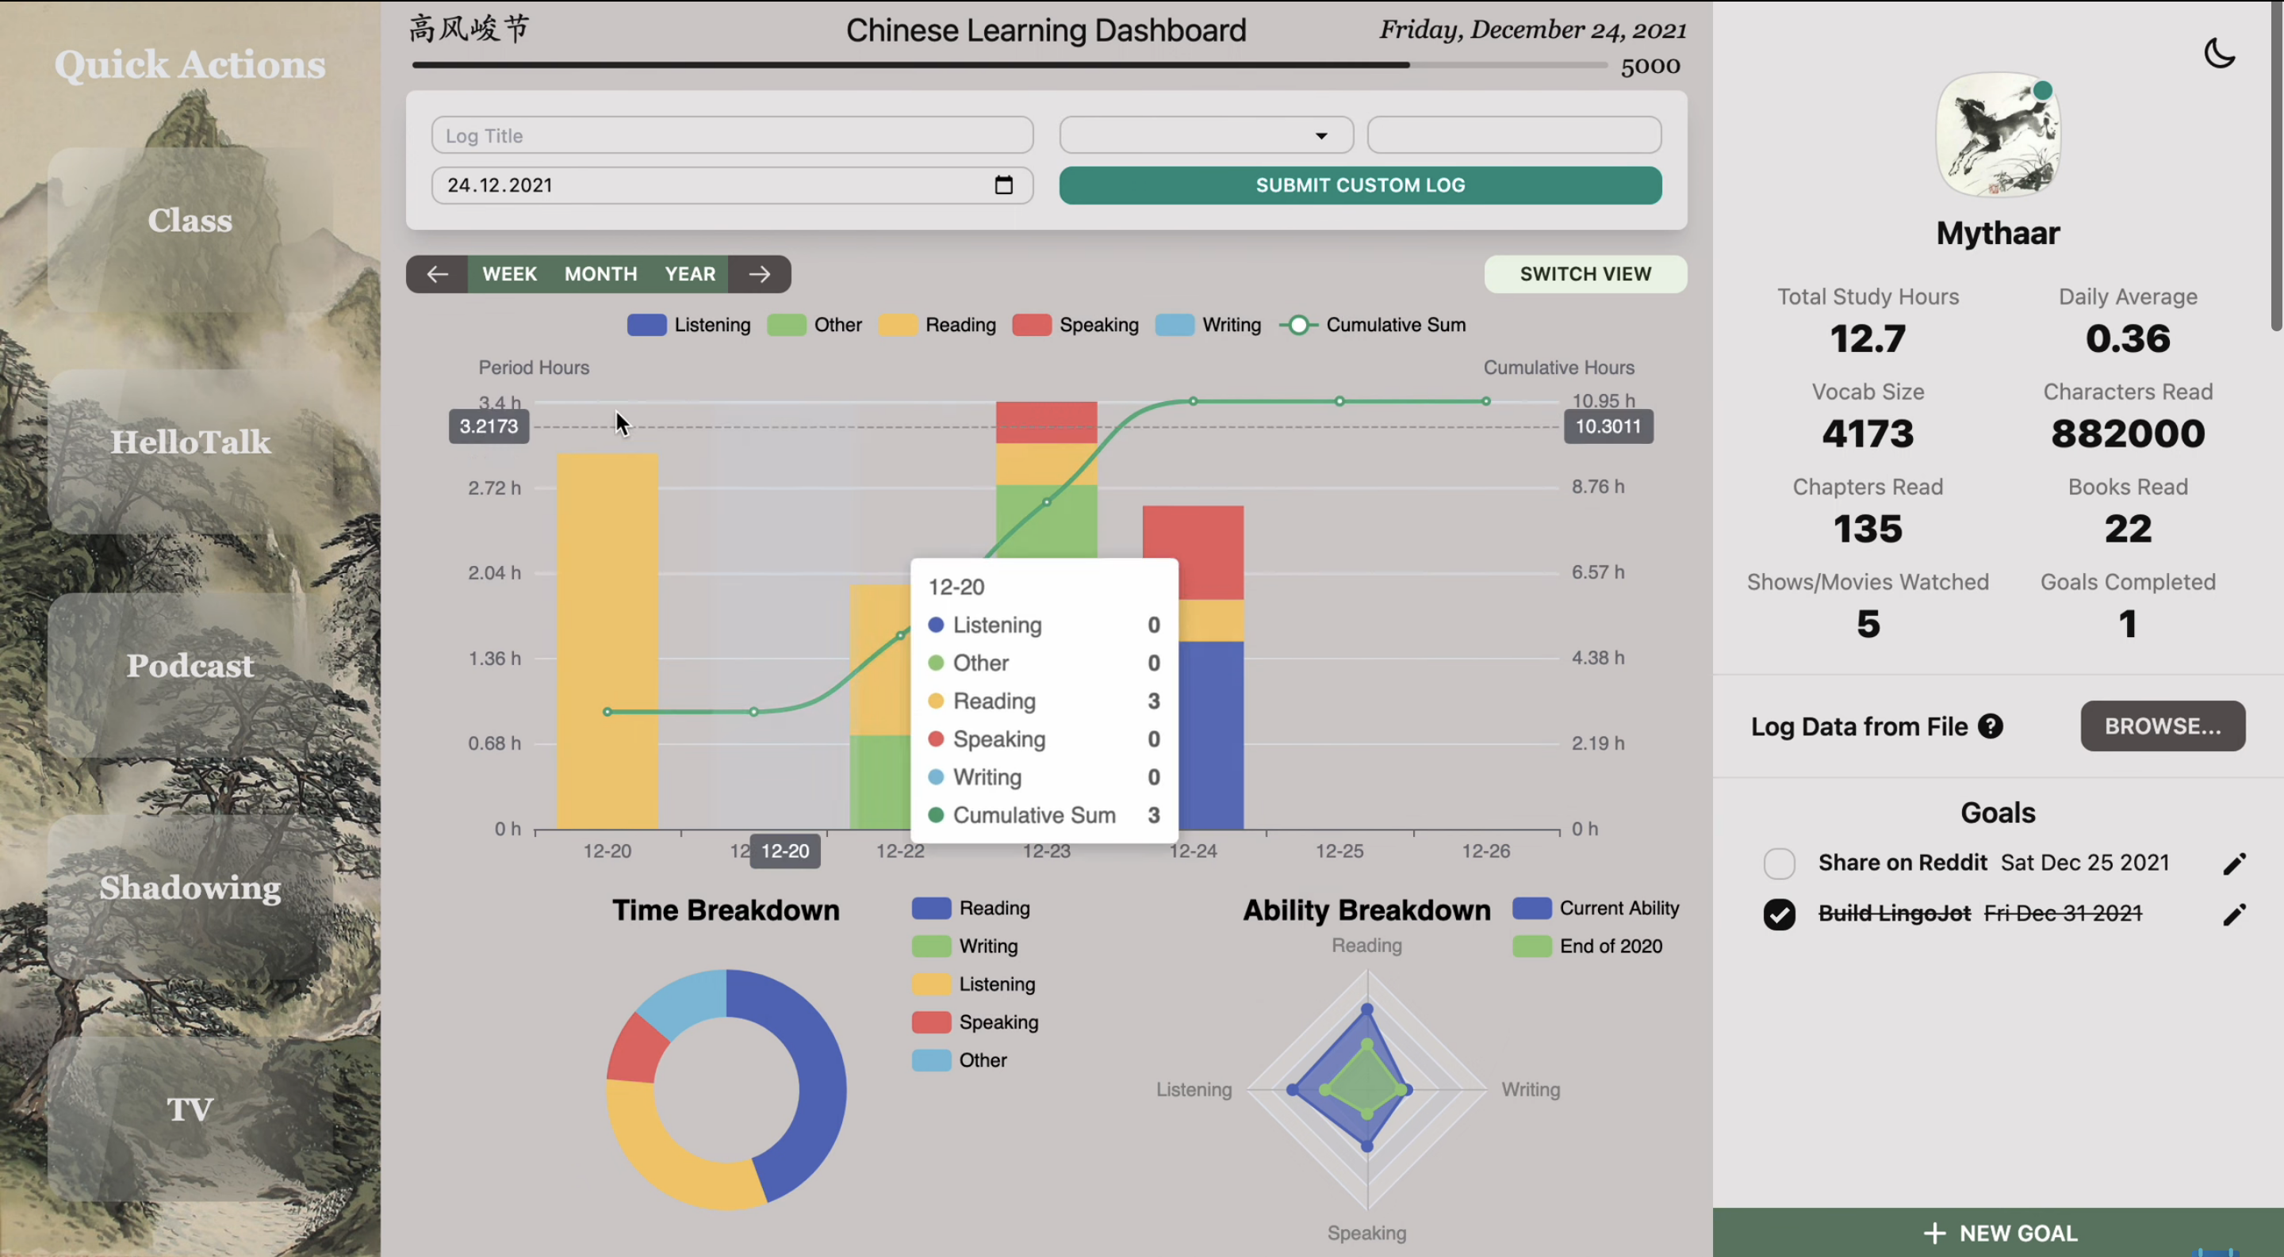
Task: Click the next period right arrow
Action: [x=760, y=273]
